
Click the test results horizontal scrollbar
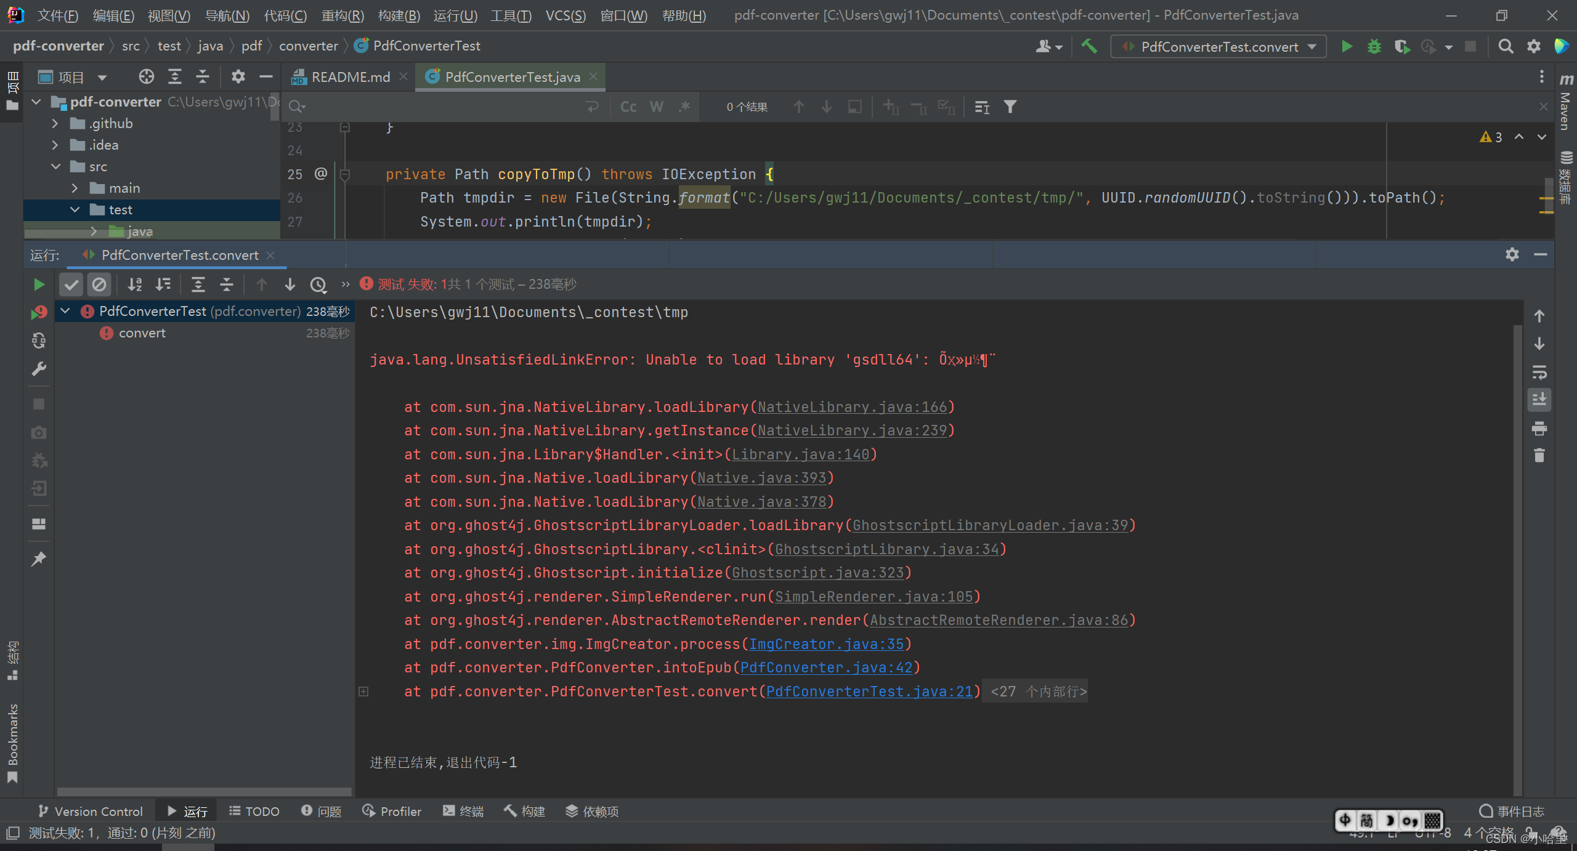[x=203, y=791]
